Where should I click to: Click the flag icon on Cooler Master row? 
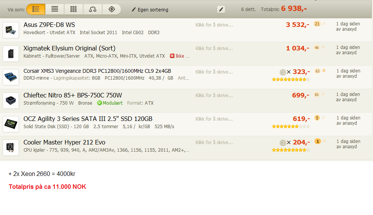pyautogui.click(x=324, y=141)
